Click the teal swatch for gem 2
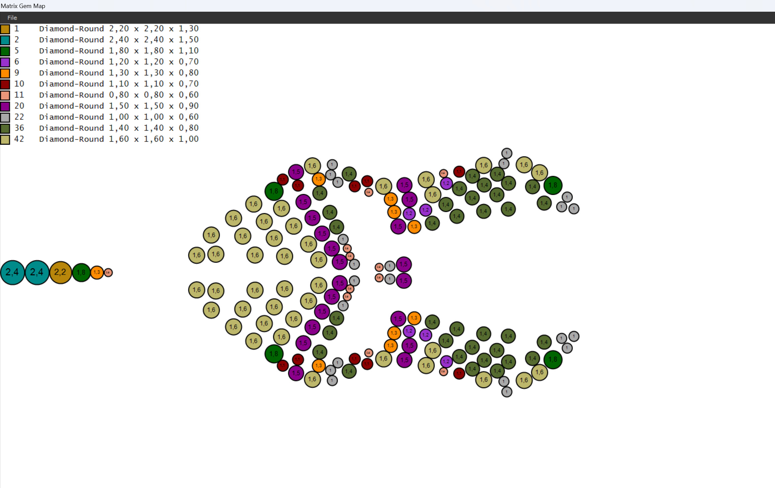Image resolution: width=775 pixels, height=488 pixels. point(5,40)
